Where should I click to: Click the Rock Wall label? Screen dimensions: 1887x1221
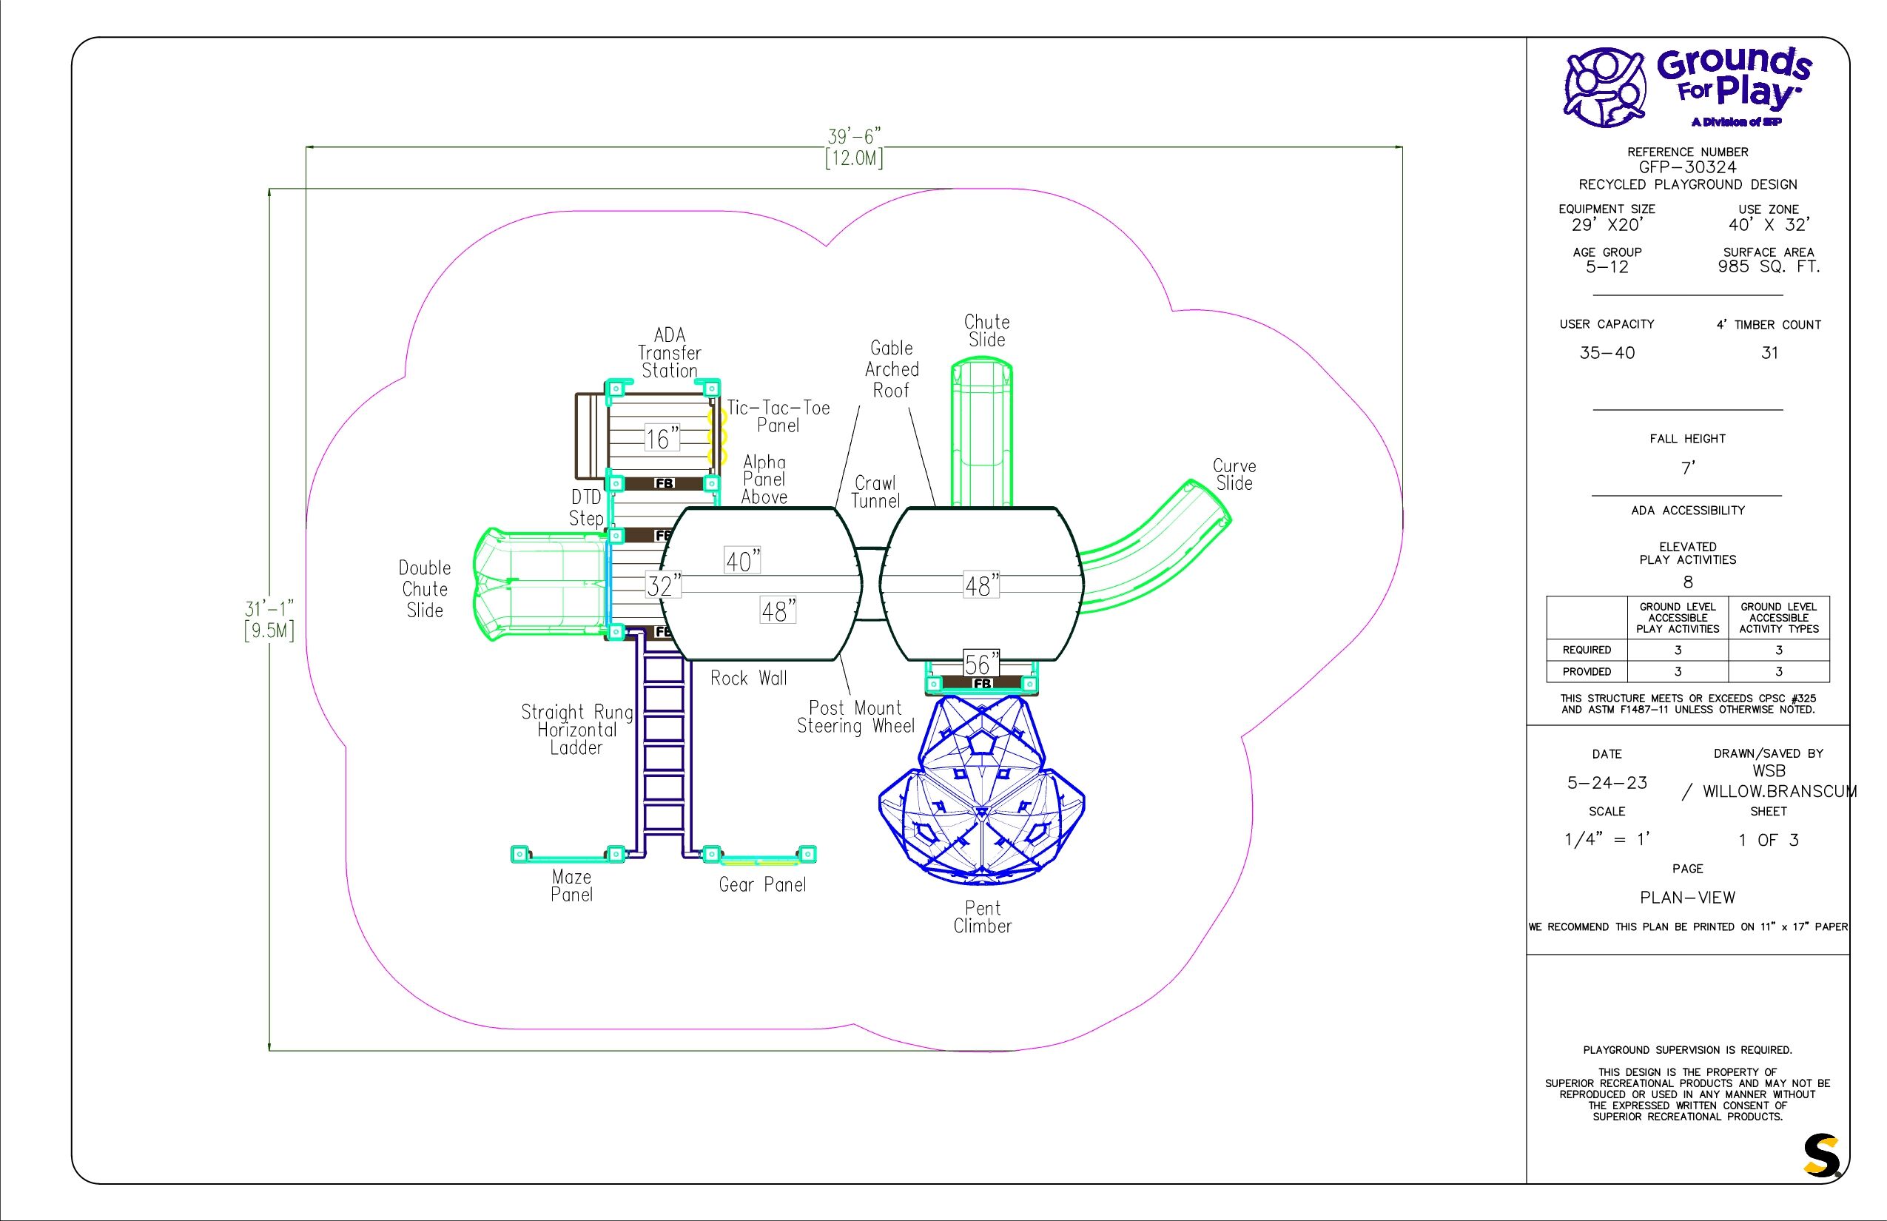click(748, 678)
